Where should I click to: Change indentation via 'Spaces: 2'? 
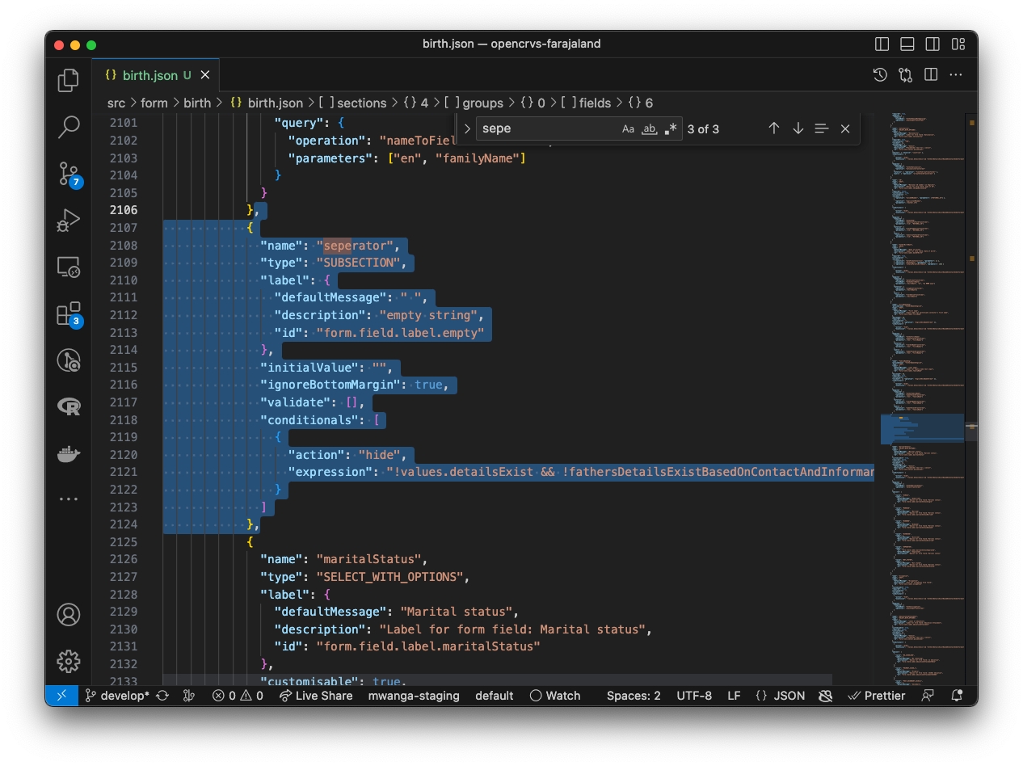tap(634, 696)
